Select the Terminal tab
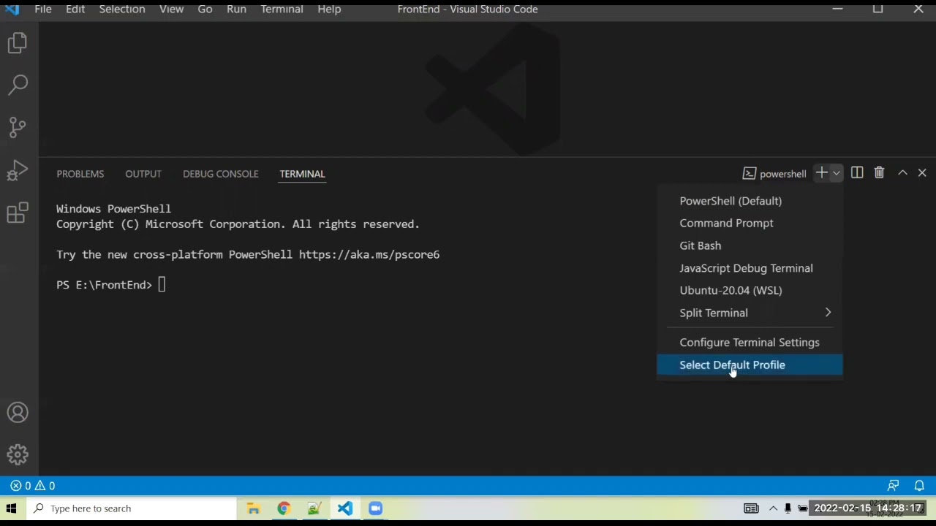Screen dimensions: 936x526 point(302,174)
